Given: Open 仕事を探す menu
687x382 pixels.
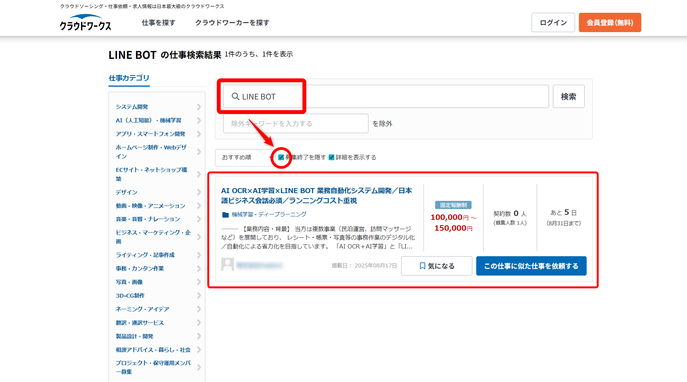Looking at the screenshot, I should (158, 22).
